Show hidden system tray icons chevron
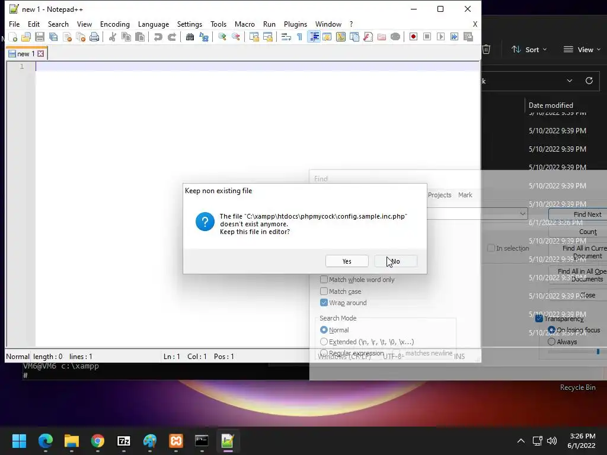Screen dimensions: 607x455 (521, 441)
